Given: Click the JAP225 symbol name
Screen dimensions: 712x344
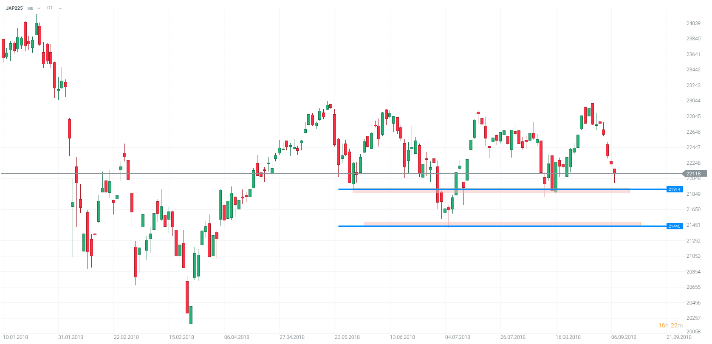Looking at the screenshot, I should click(x=14, y=8).
